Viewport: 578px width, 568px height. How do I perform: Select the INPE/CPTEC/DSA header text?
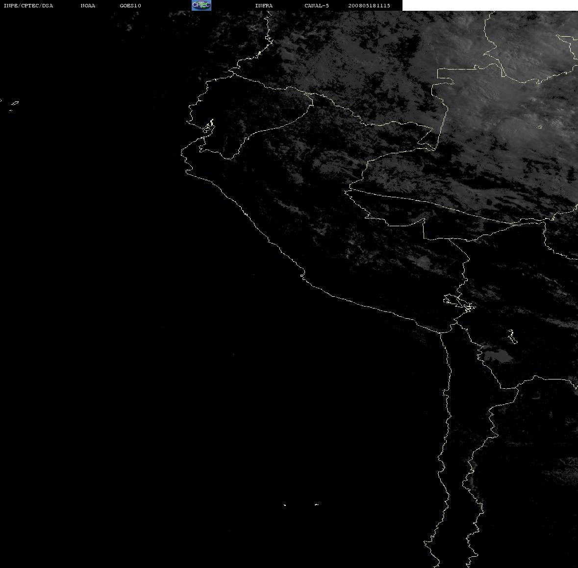point(28,5)
